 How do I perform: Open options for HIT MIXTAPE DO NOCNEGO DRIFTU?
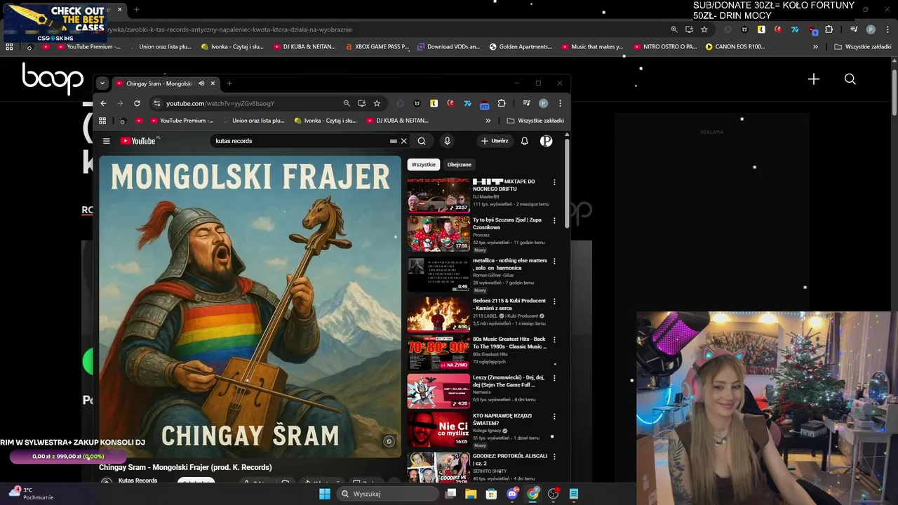554,182
